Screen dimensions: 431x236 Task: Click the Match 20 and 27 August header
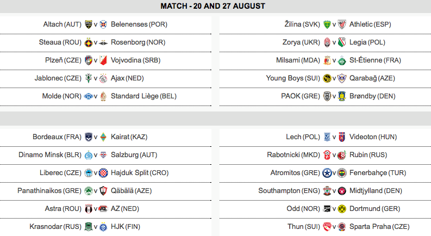pyautogui.click(x=213, y=6)
